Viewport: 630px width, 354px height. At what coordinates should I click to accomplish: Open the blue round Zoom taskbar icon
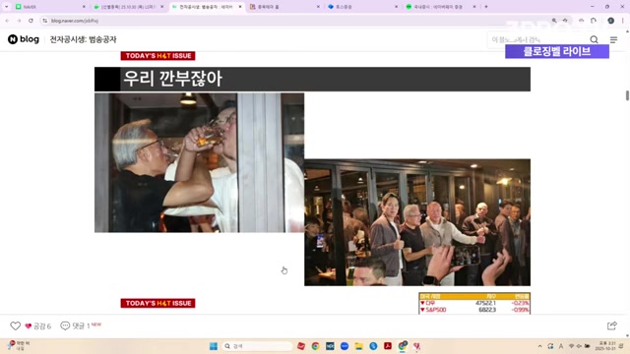[345, 346]
